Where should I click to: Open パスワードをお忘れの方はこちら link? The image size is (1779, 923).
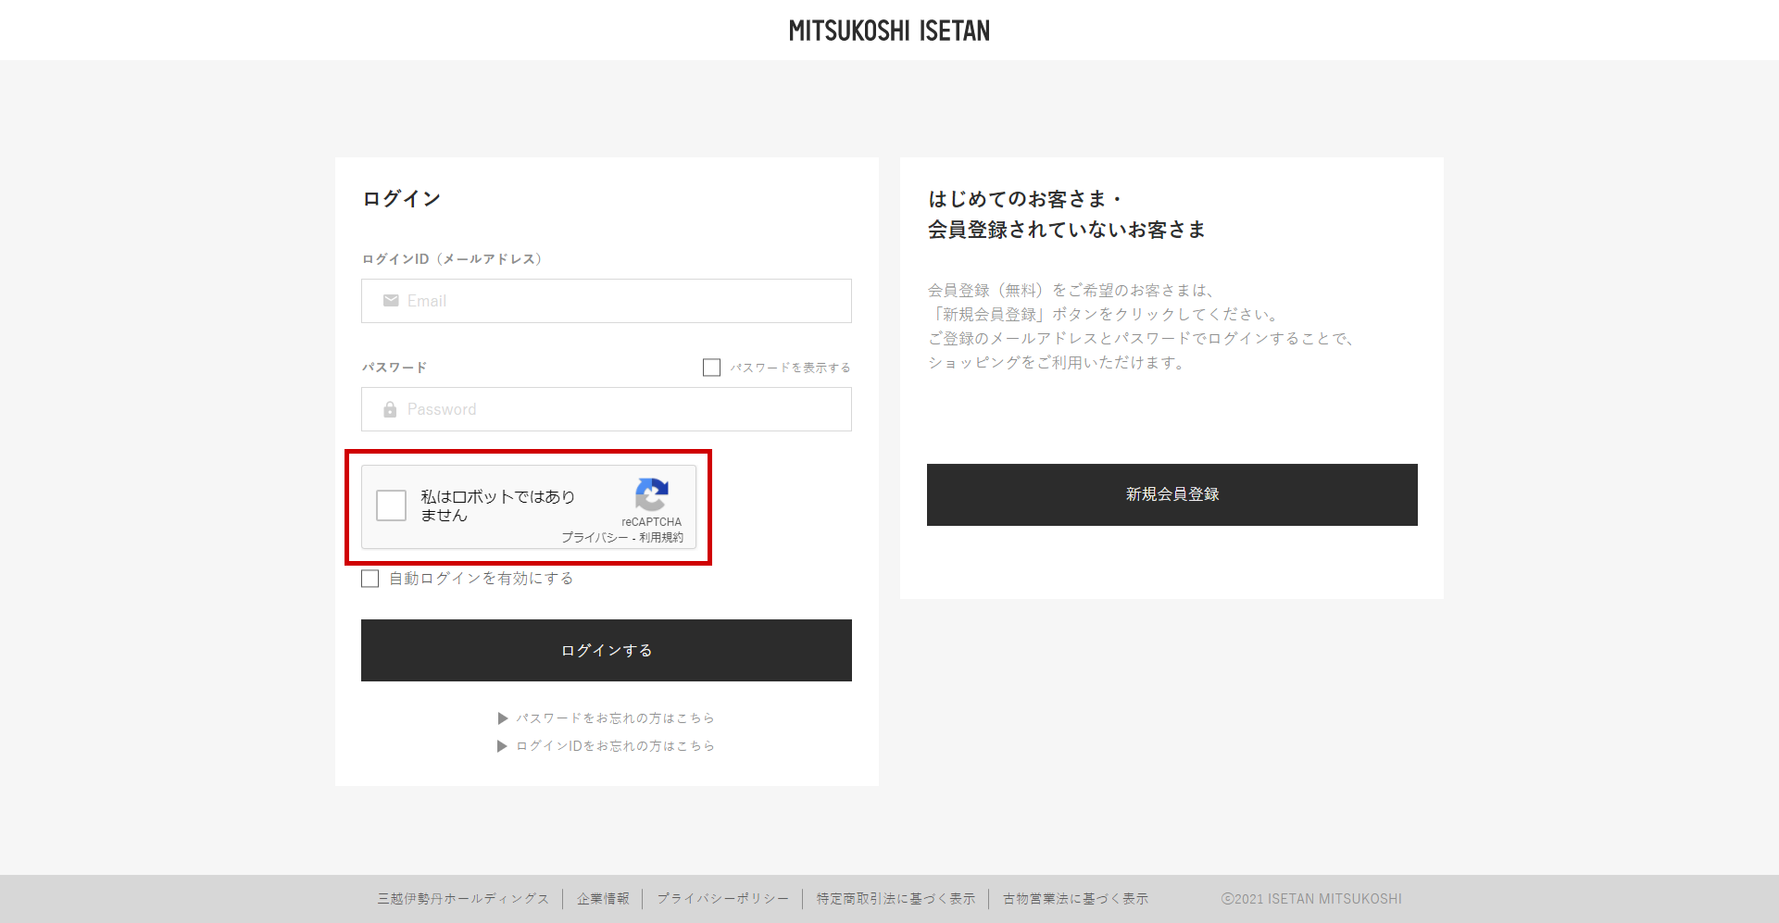point(615,718)
